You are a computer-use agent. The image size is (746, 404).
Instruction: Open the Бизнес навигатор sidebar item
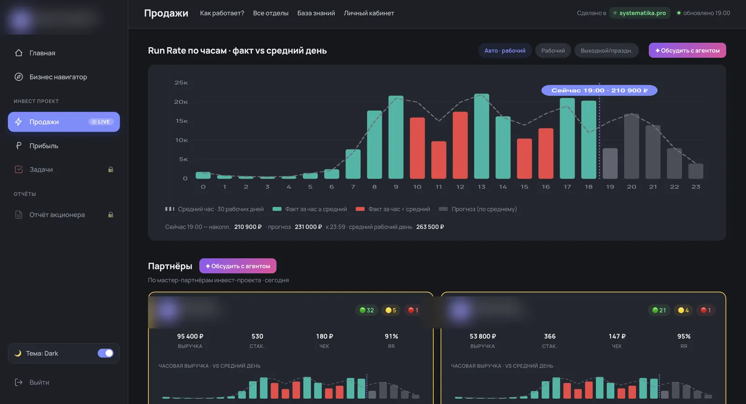point(64,77)
